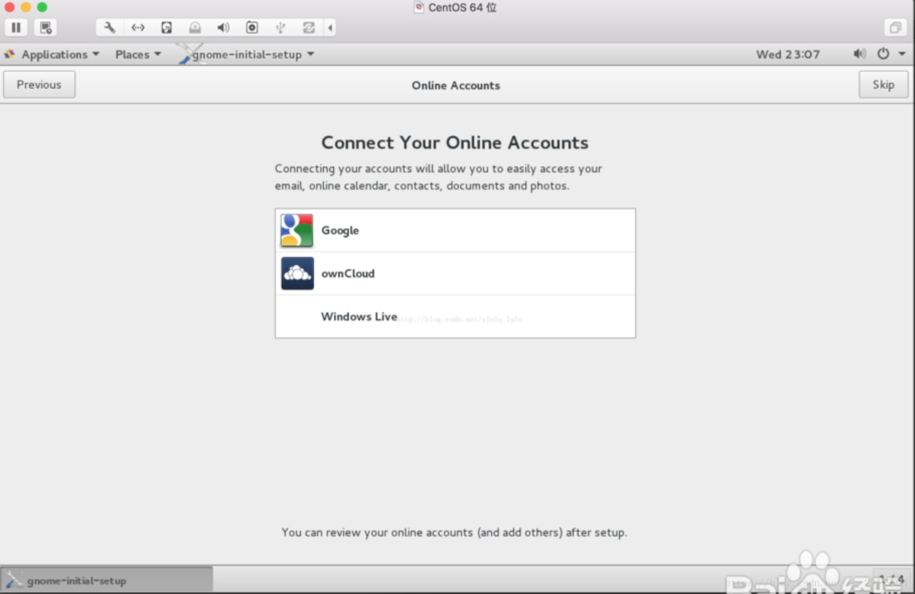
Task: Click the network adapter arrows icon
Action: pos(138,27)
